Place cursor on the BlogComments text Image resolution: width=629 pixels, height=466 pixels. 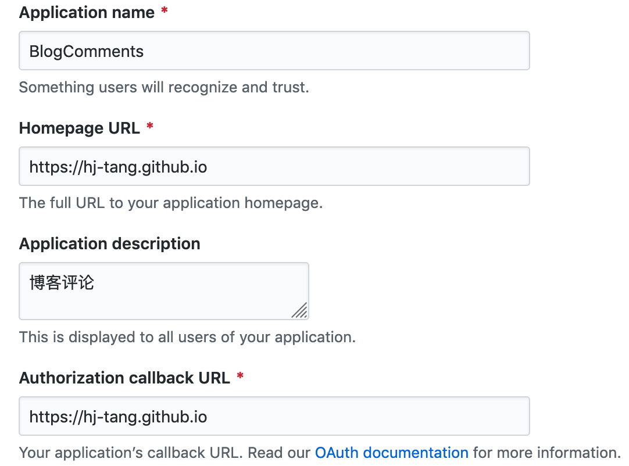[87, 52]
